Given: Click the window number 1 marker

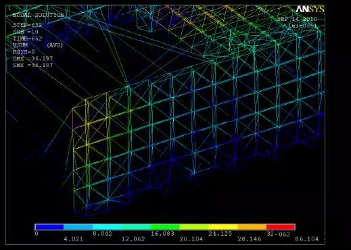Looking at the screenshot, I should (x=9, y=8).
